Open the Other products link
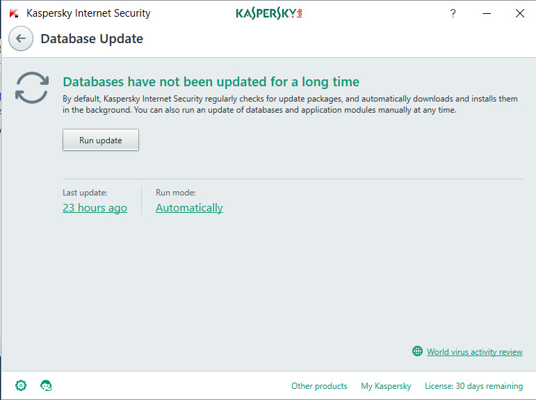 click(319, 386)
